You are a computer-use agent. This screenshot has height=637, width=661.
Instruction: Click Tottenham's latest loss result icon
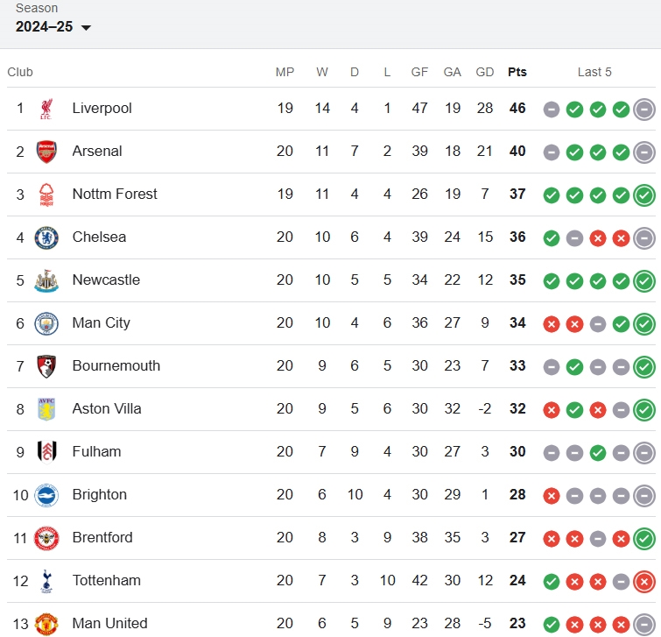point(644,582)
